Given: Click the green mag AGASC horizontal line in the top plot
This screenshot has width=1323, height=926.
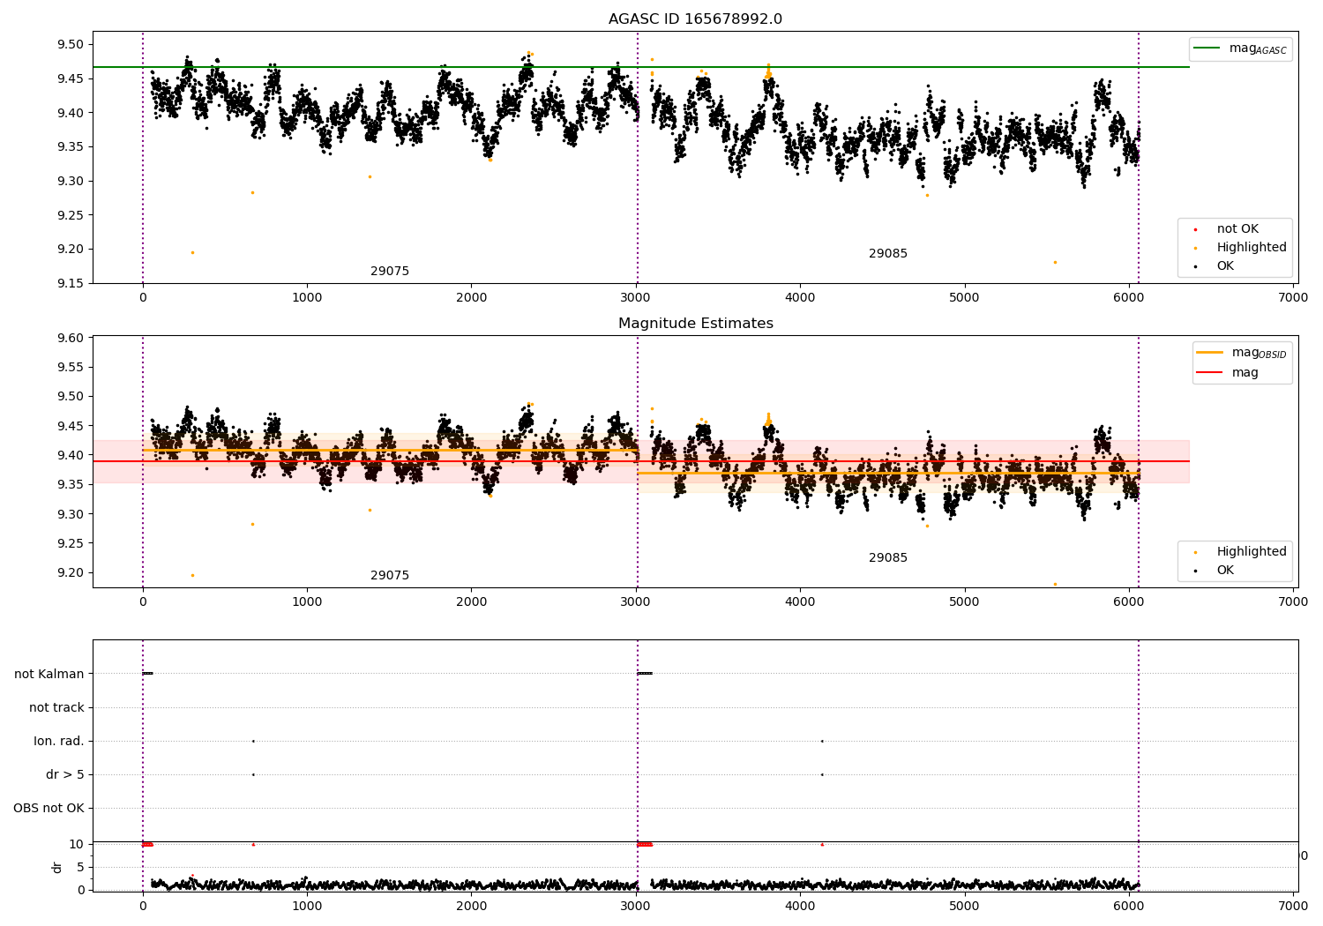Looking at the screenshot, I should click(640, 67).
